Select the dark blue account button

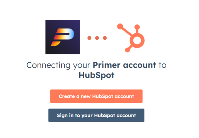tap(96, 115)
